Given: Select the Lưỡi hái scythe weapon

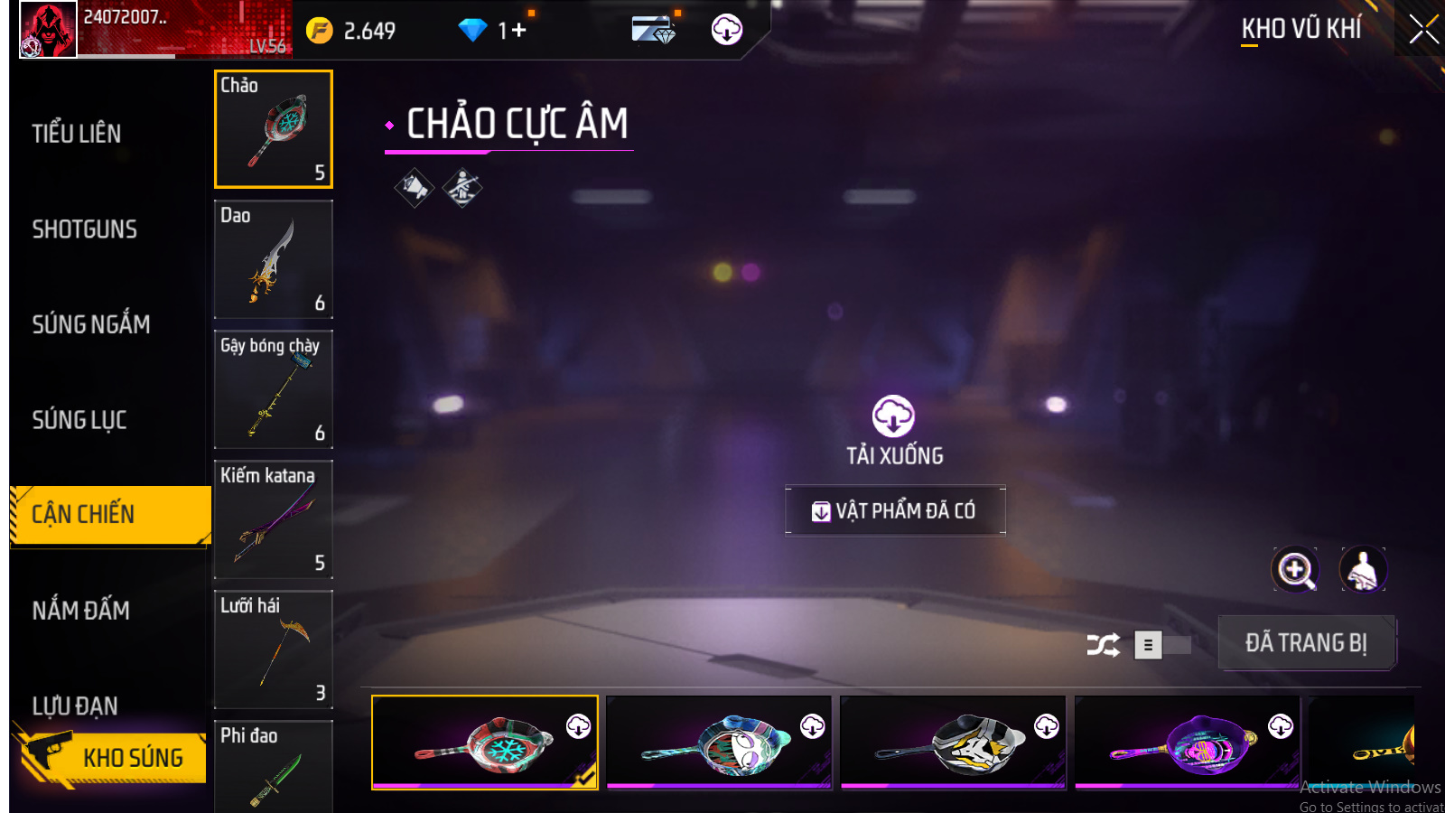Looking at the screenshot, I should (x=274, y=649).
